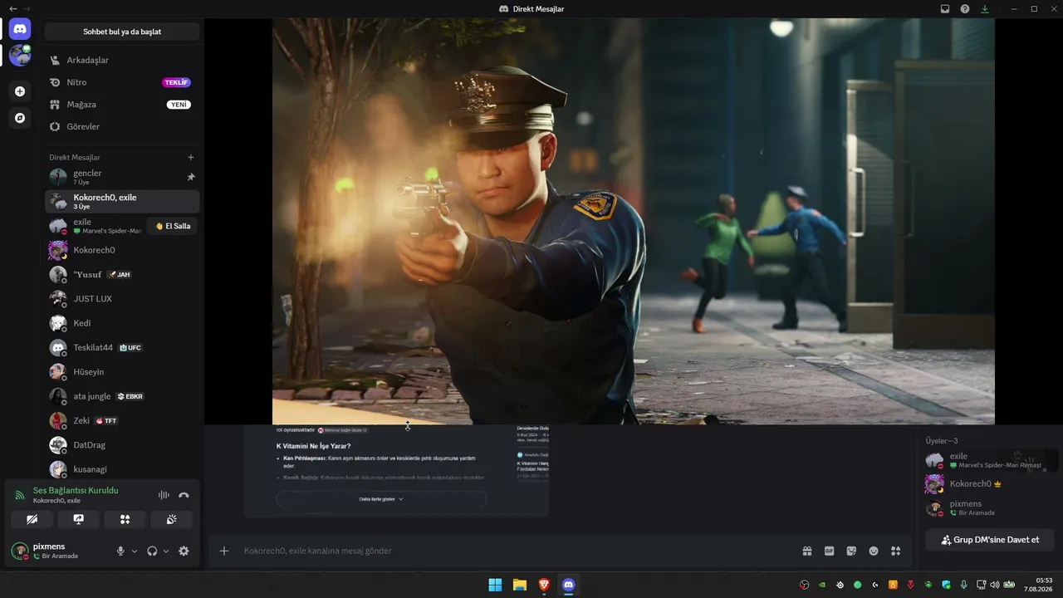The width and height of the screenshot is (1063, 598).
Task: Start an activity from the voice panel
Action: [125, 519]
